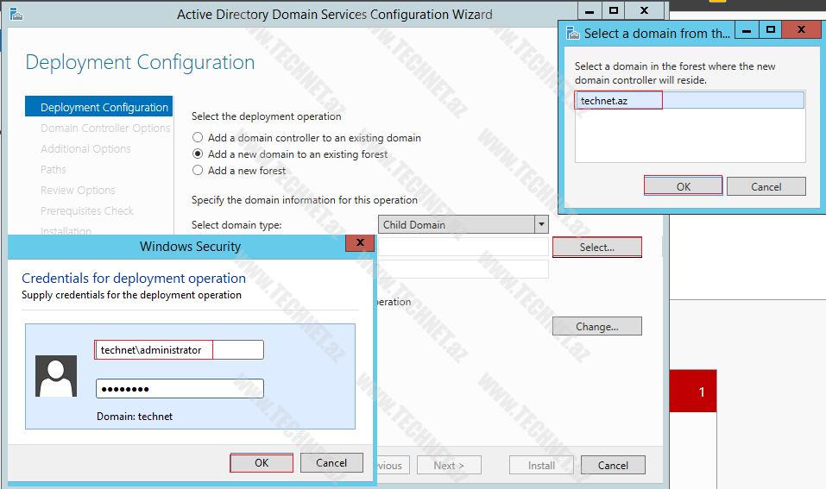Viewport: 826px width, 489px height.
Task: Choose Add a new domain to existing forest
Action: click(199, 154)
